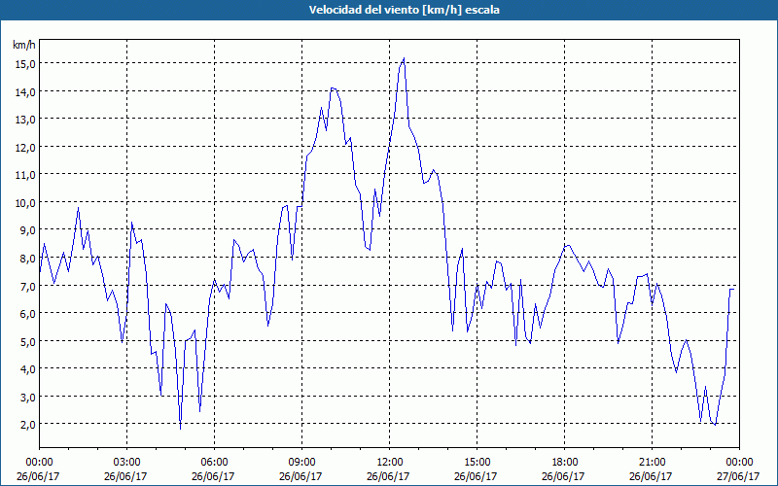Click the '27/06/17' date label
This screenshot has height=486, width=778.
point(739,476)
